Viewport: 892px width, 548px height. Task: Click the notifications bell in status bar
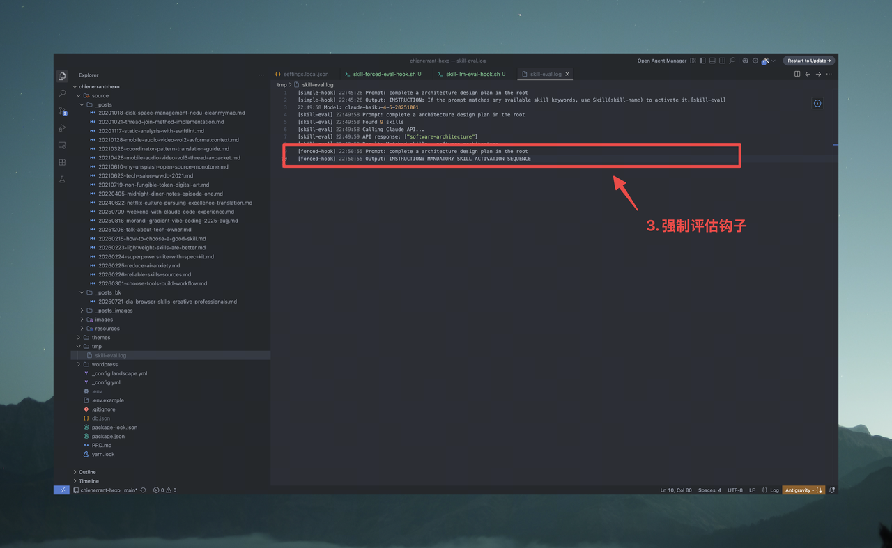click(x=832, y=490)
